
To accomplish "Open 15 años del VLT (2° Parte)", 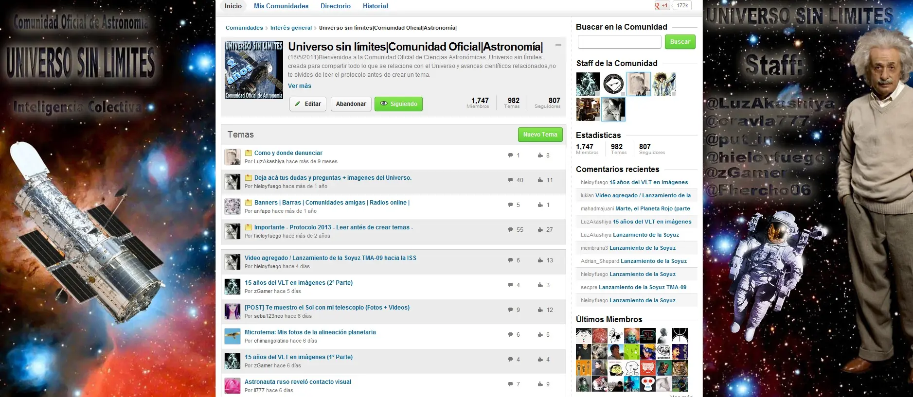I will click(299, 283).
